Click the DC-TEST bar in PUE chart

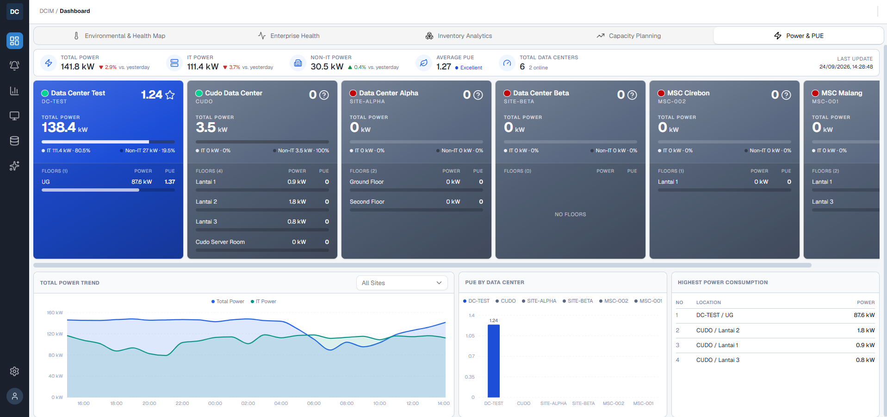click(494, 361)
